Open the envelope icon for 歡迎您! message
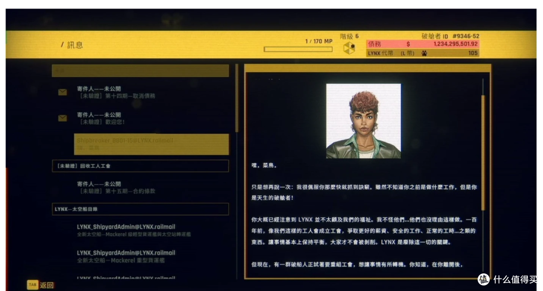 [x=63, y=118]
